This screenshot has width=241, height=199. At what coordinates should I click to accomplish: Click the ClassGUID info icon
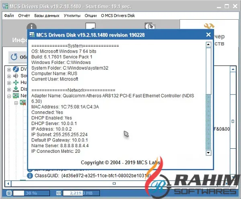click(30, 176)
